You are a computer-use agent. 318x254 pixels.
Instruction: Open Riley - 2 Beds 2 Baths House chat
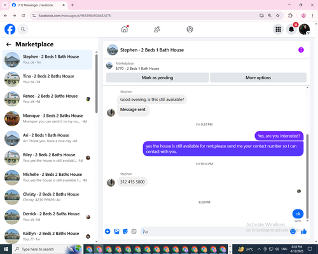47,158
